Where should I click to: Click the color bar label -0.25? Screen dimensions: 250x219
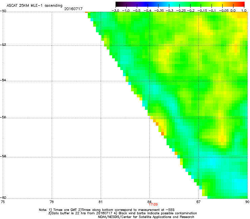181,11
